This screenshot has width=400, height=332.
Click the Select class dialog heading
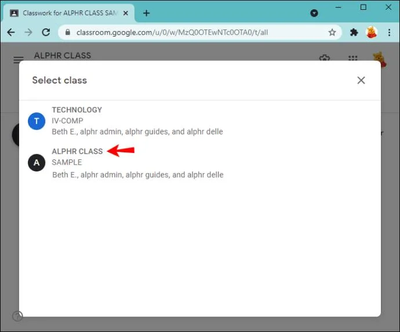(x=60, y=81)
